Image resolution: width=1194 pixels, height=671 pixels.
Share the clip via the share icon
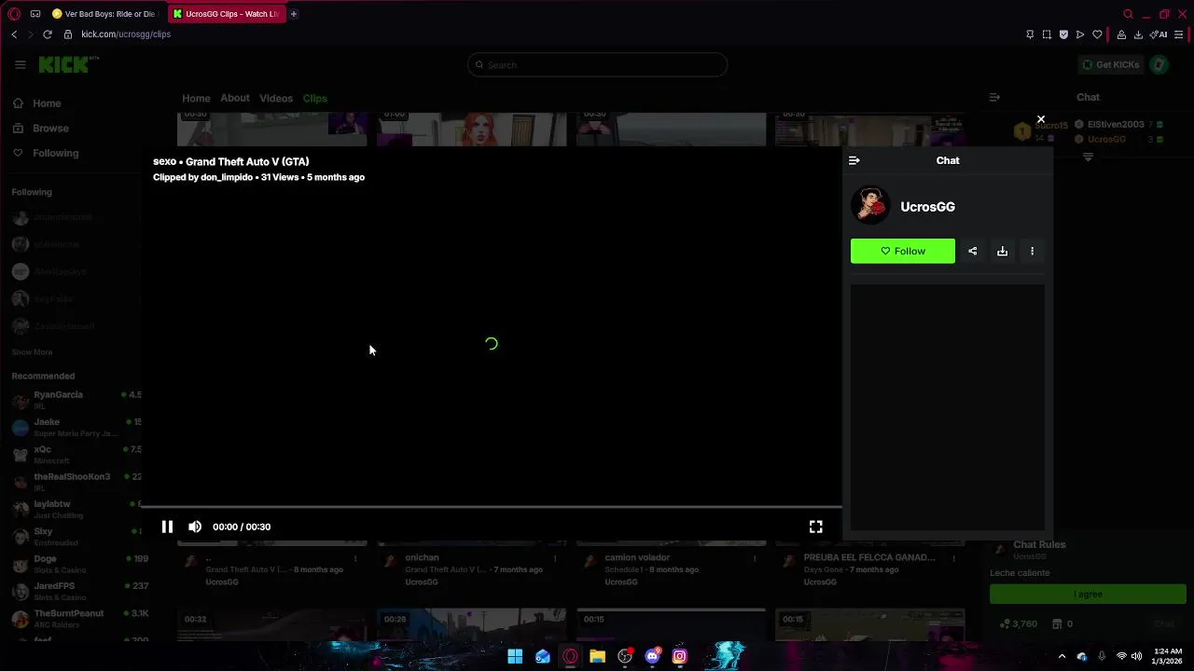point(972,251)
